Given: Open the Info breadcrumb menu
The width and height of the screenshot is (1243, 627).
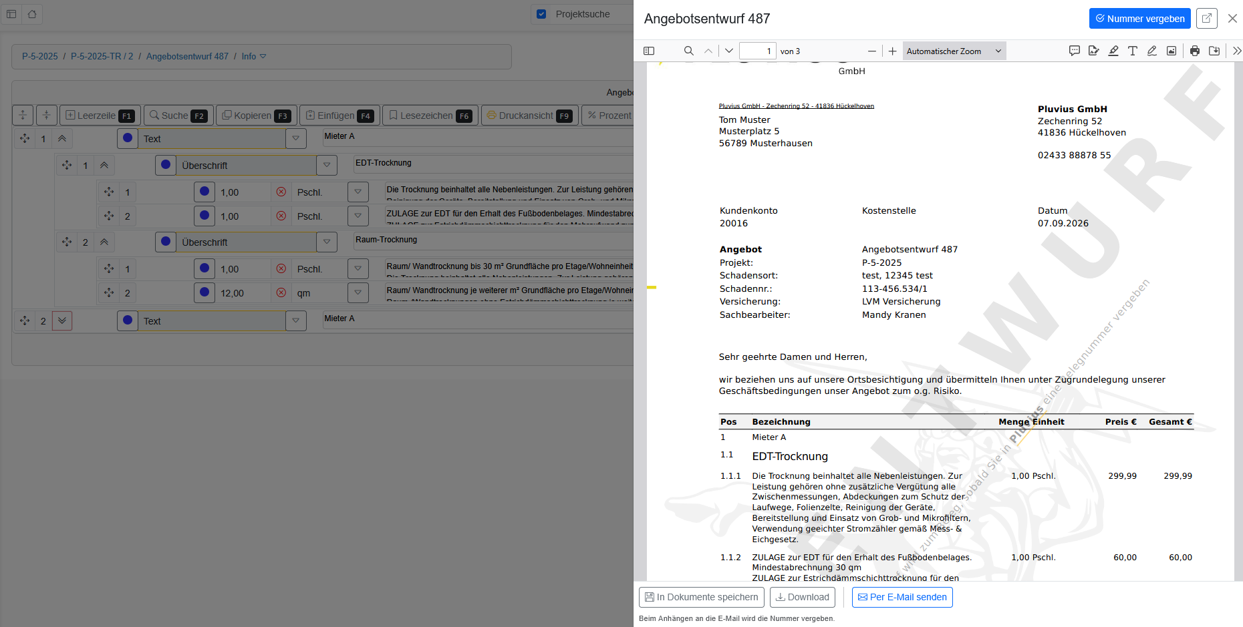Looking at the screenshot, I should tap(254, 56).
